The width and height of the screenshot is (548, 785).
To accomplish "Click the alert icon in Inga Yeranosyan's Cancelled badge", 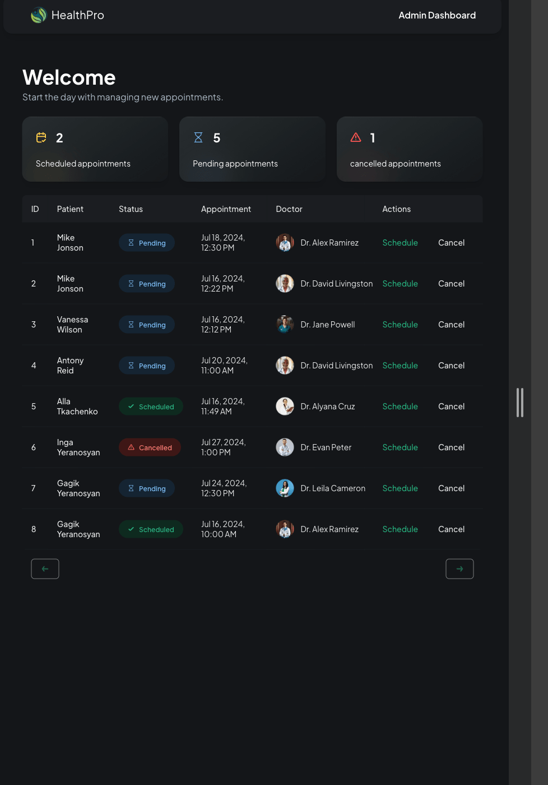I will (x=131, y=447).
